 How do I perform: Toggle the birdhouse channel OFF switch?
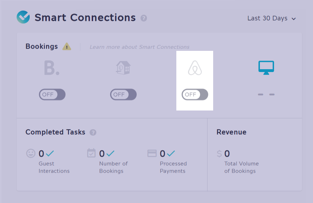(123, 94)
